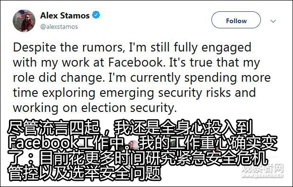This screenshot has height=187, width=293.
Task: Click the American flag in the avatar
Action: pyautogui.click(x=24, y=14)
